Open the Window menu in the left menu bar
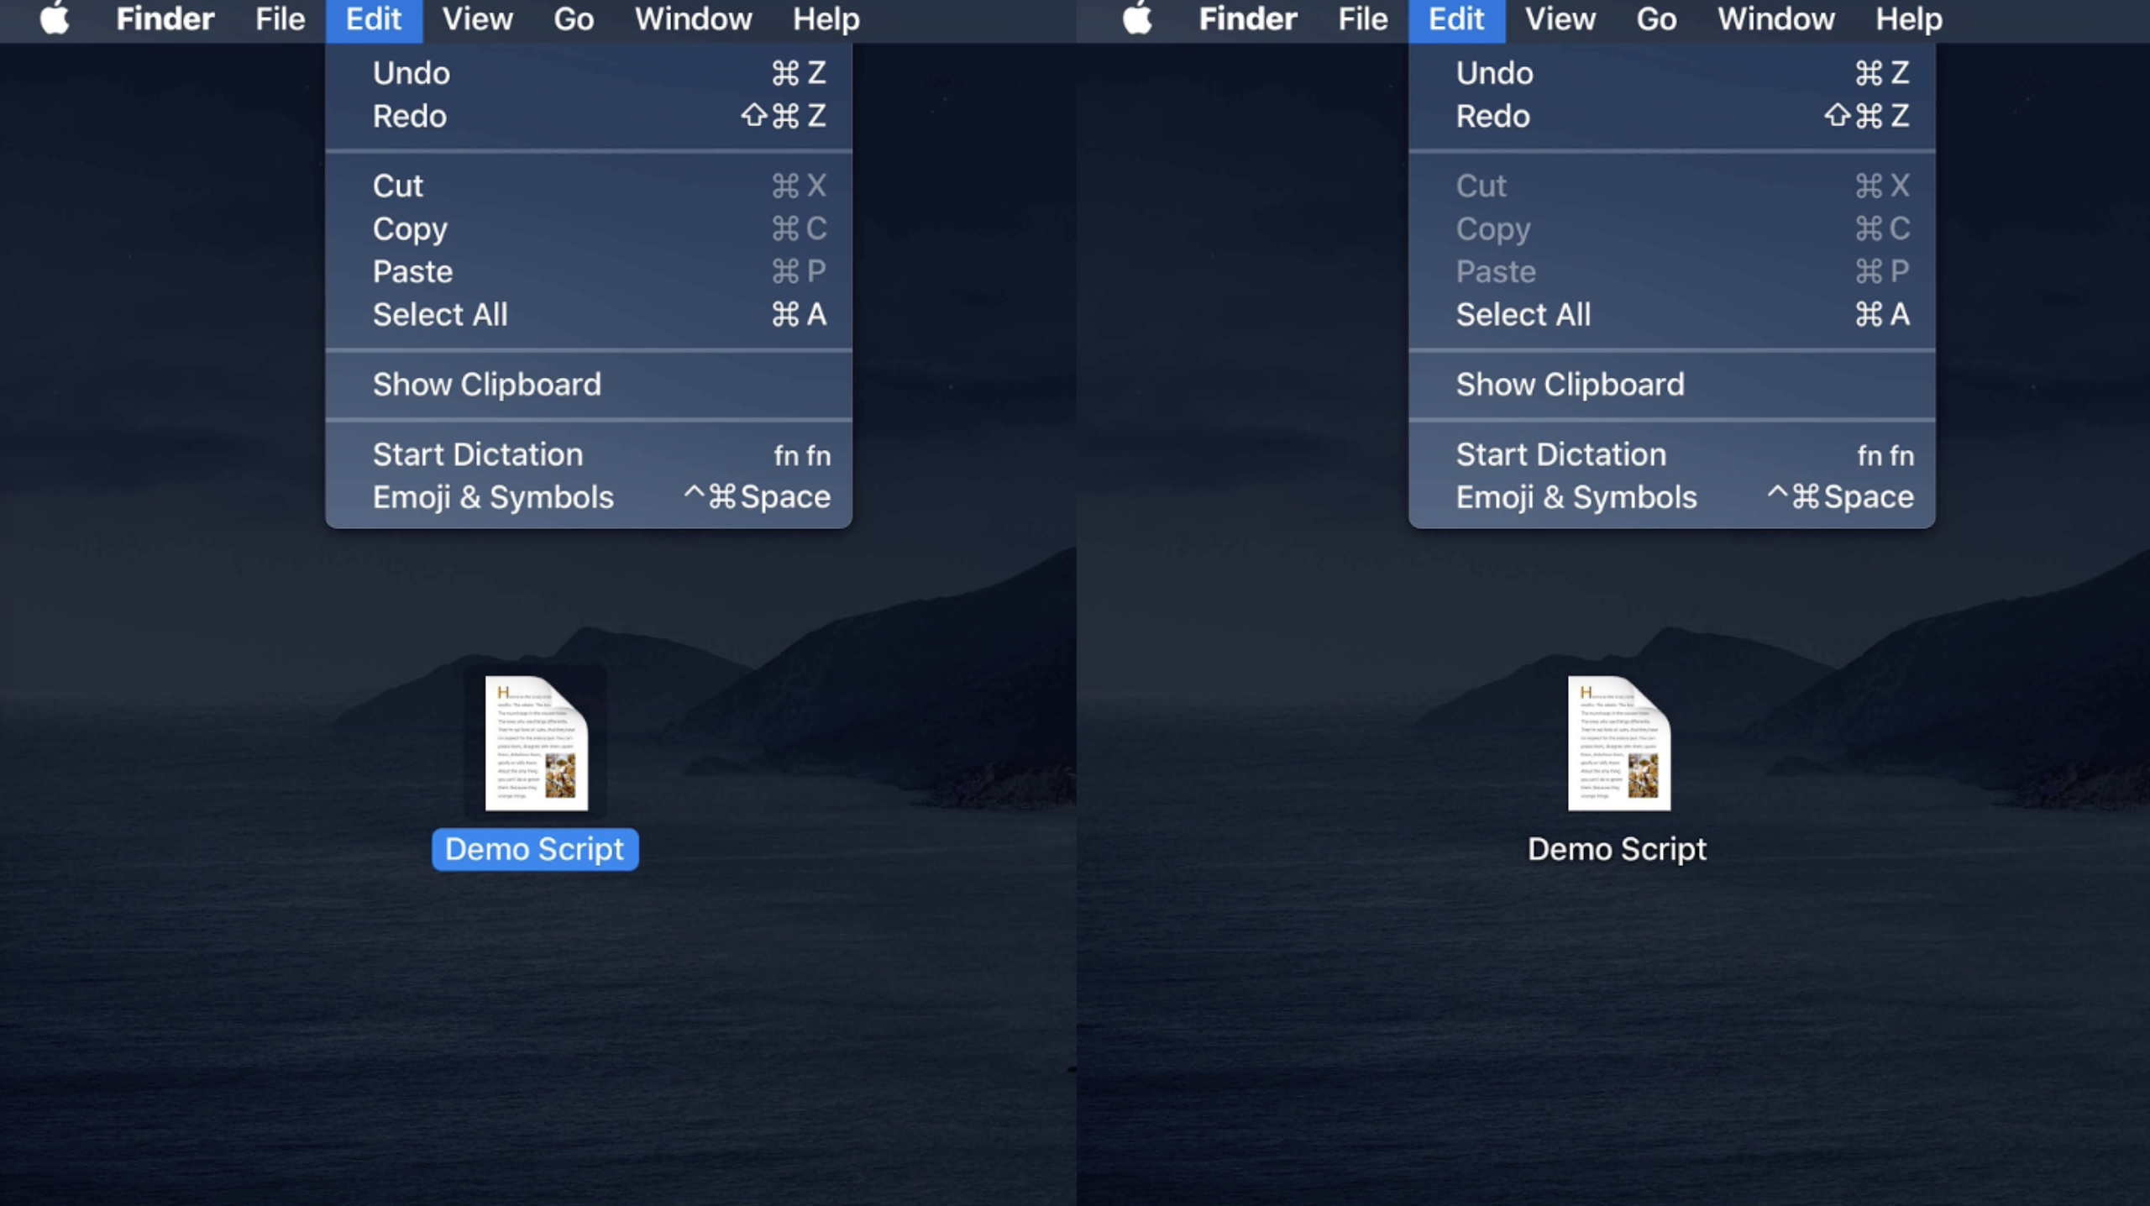This screenshot has height=1206, width=2150. 693,18
